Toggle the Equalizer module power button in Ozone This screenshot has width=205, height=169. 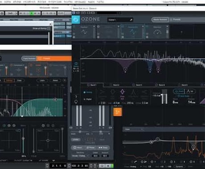tap(74, 27)
